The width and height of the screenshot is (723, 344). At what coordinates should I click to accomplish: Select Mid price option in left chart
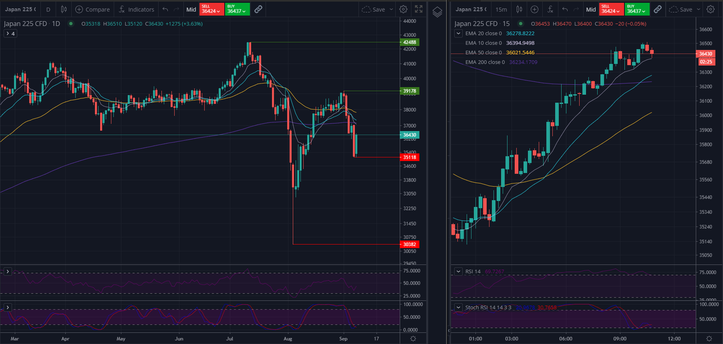(x=191, y=9)
